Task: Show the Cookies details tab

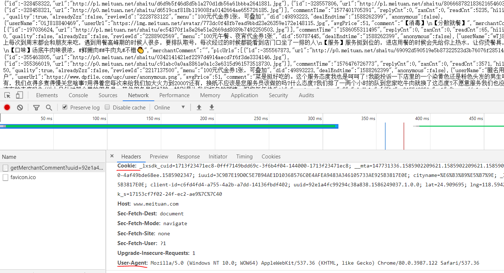Action: (271, 157)
